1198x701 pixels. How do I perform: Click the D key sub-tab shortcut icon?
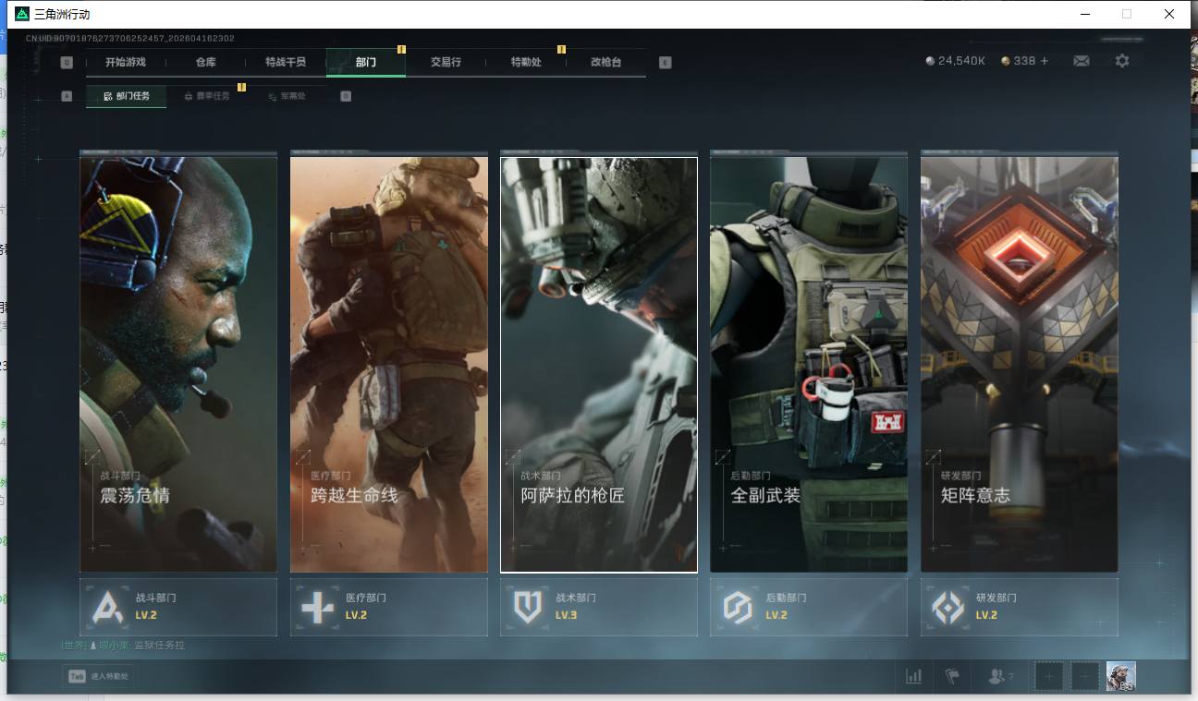[346, 96]
